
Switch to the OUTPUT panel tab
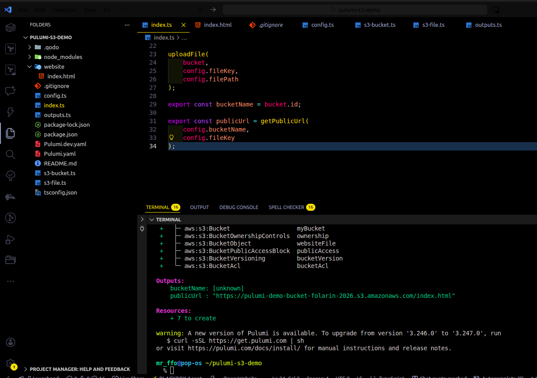click(x=199, y=207)
